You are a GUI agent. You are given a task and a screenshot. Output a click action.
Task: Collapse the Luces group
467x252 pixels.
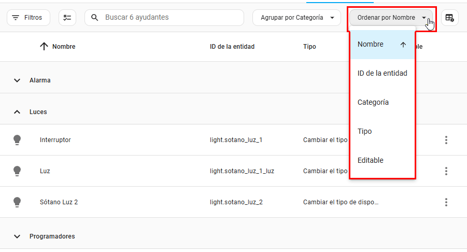click(x=17, y=112)
